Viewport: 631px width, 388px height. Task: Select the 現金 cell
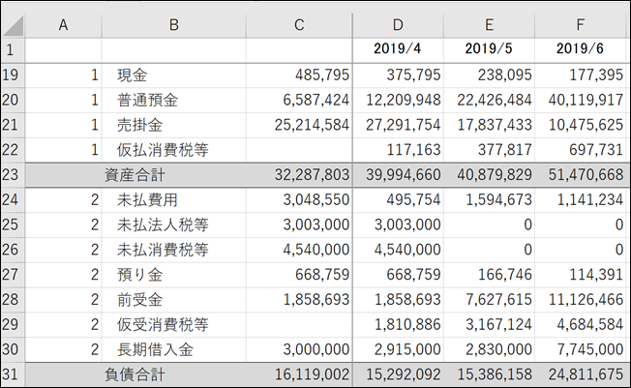pyautogui.click(x=174, y=75)
